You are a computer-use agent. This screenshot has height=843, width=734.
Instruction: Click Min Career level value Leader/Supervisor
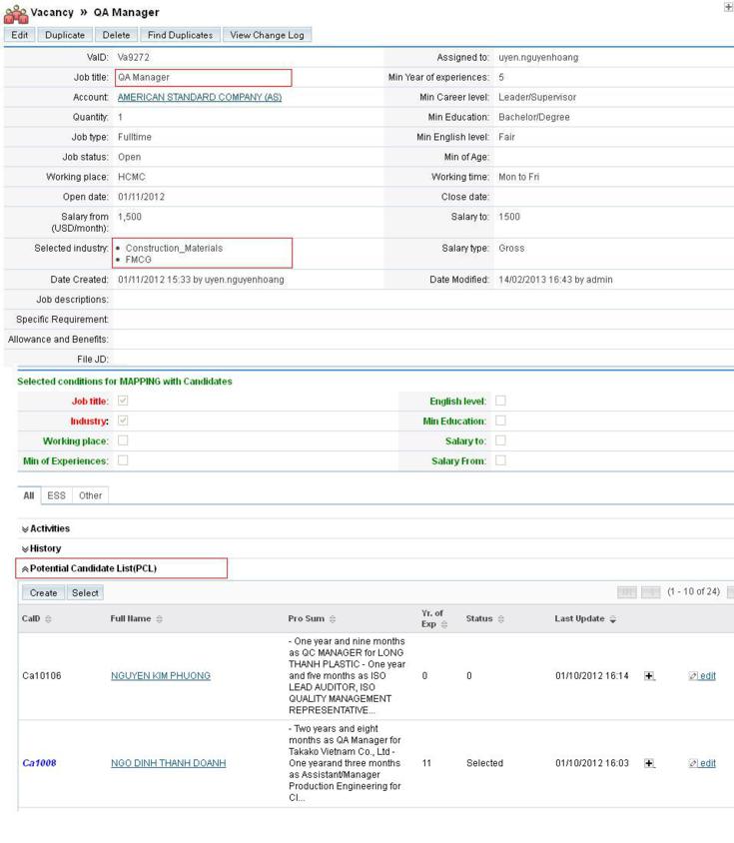[x=537, y=97]
